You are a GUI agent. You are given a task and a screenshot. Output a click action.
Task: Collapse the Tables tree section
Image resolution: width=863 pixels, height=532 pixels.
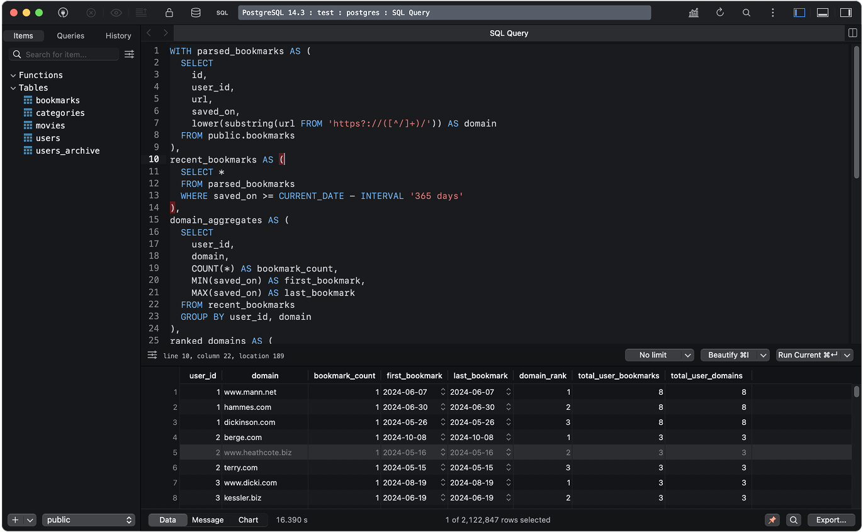coord(13,88)
